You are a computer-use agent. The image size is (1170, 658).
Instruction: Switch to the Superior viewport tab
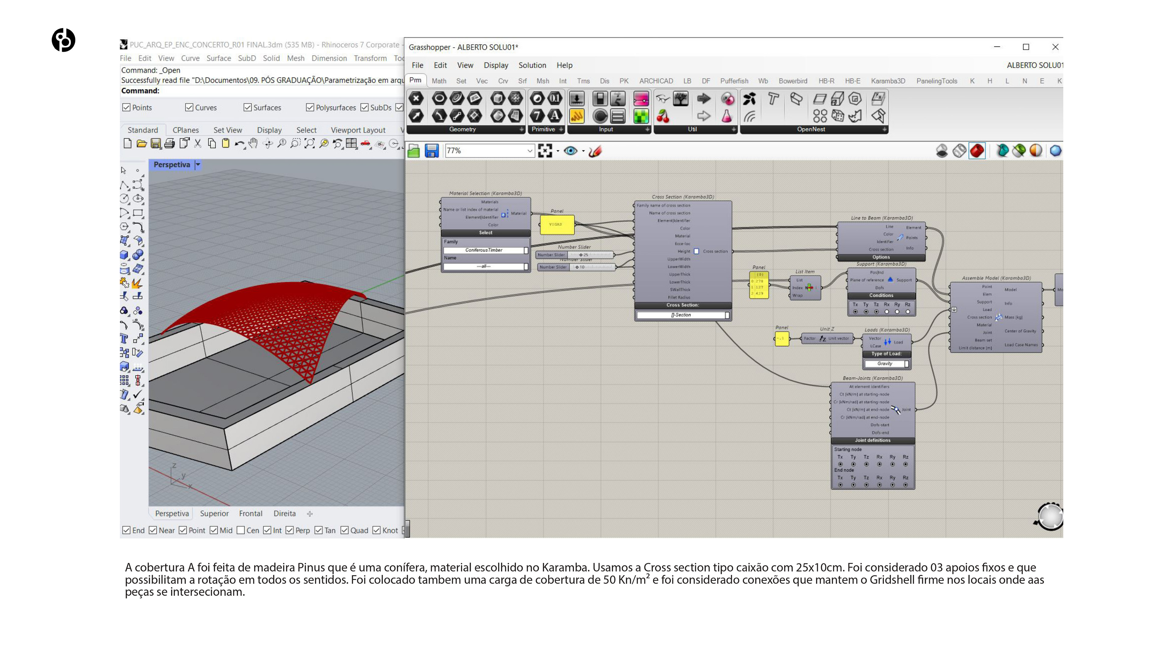[214, 514]
